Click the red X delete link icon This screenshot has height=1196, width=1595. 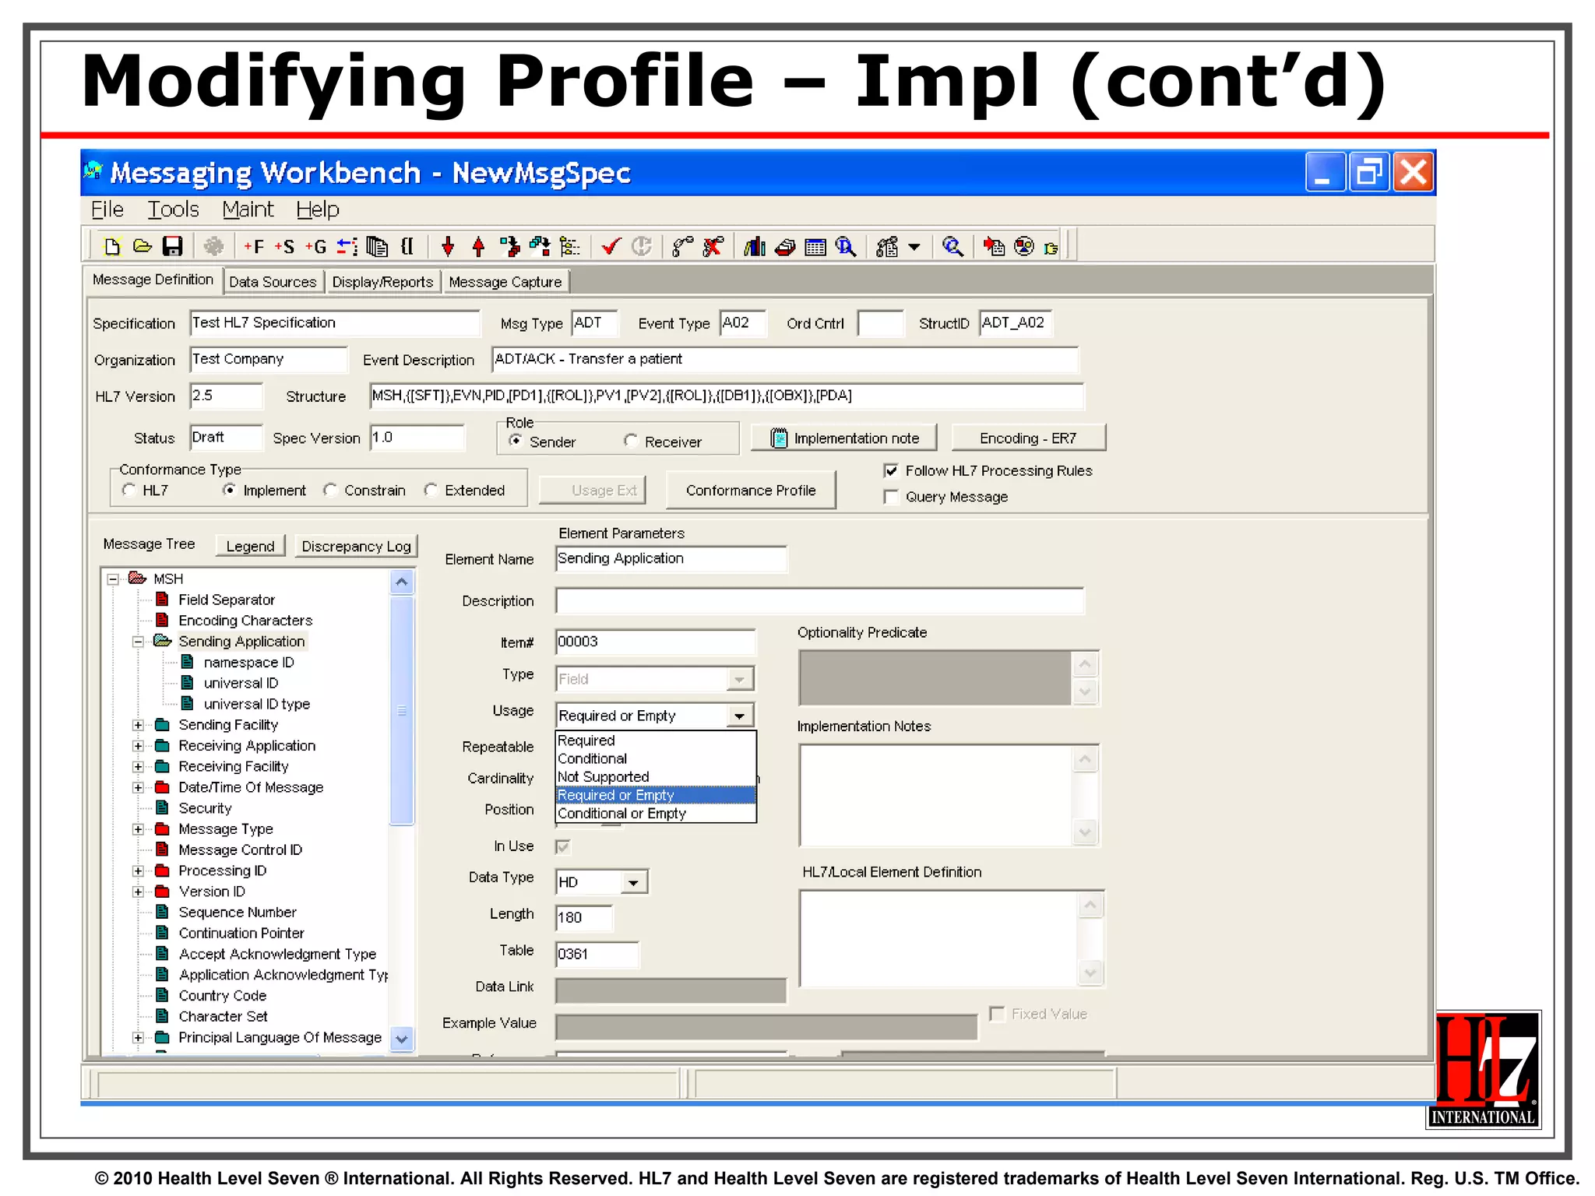click(713, 247)
